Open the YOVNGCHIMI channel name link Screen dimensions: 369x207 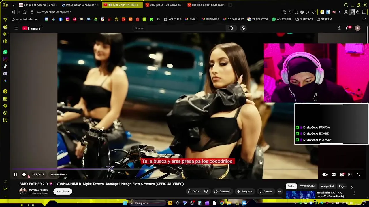click(x=37, y=190)
